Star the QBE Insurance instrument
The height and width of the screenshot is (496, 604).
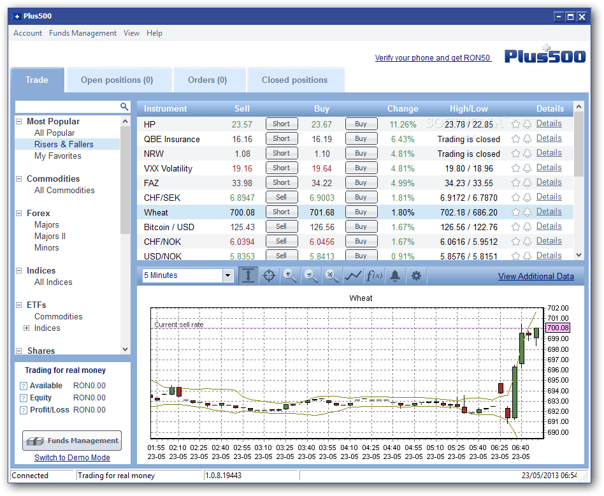coord(515,139)
